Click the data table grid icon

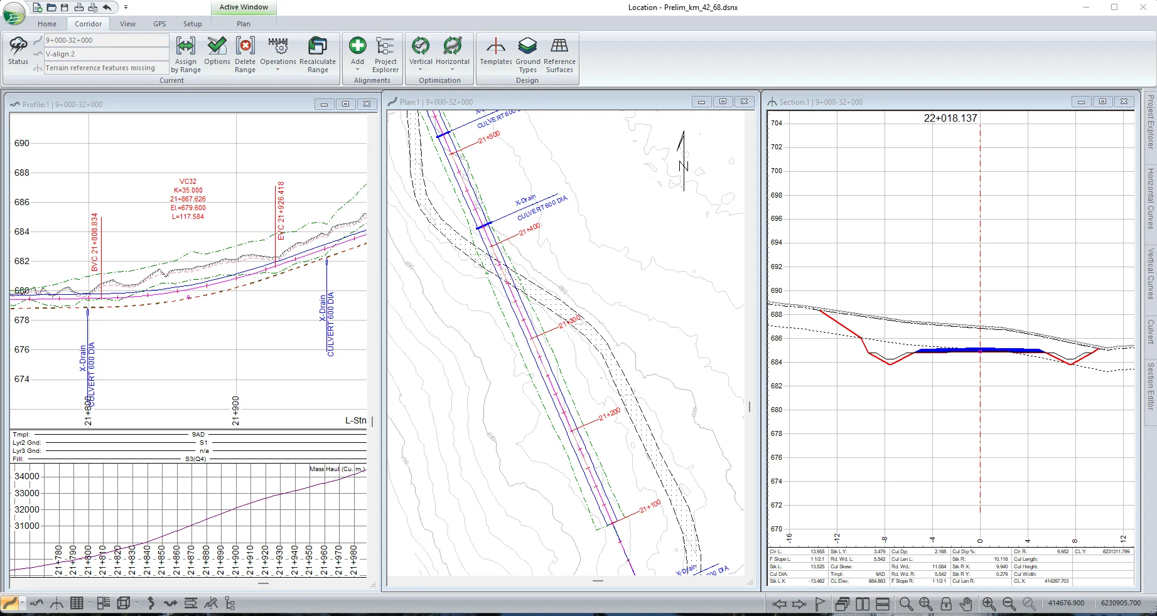click(77, 603)
